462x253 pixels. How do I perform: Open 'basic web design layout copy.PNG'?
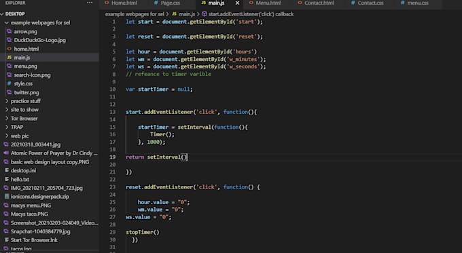click(x=50, y=162)
